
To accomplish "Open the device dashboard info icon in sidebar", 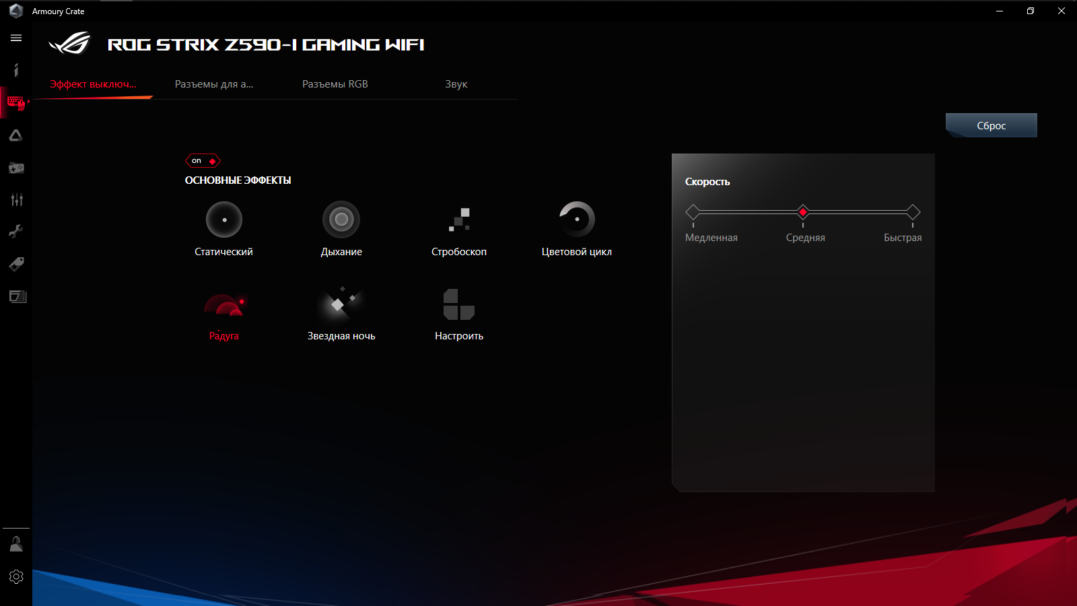I will pyautogui.click(x=16, y=70).
